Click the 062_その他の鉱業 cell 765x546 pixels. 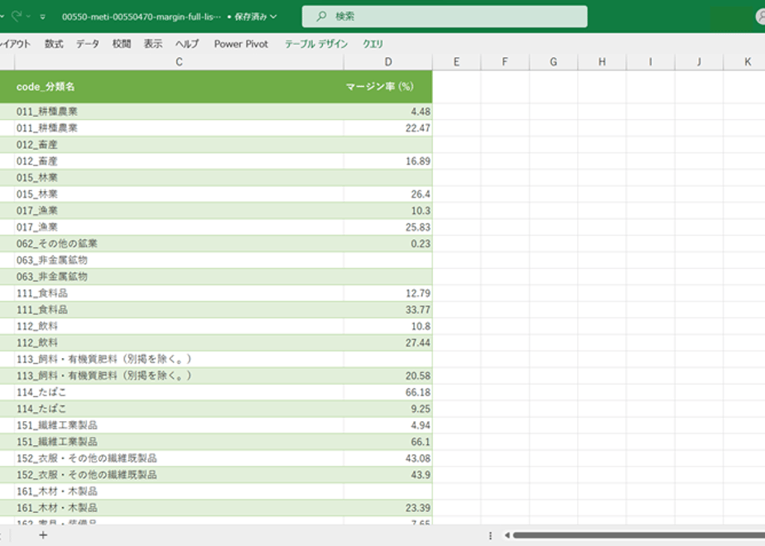[x=179, y=244]
